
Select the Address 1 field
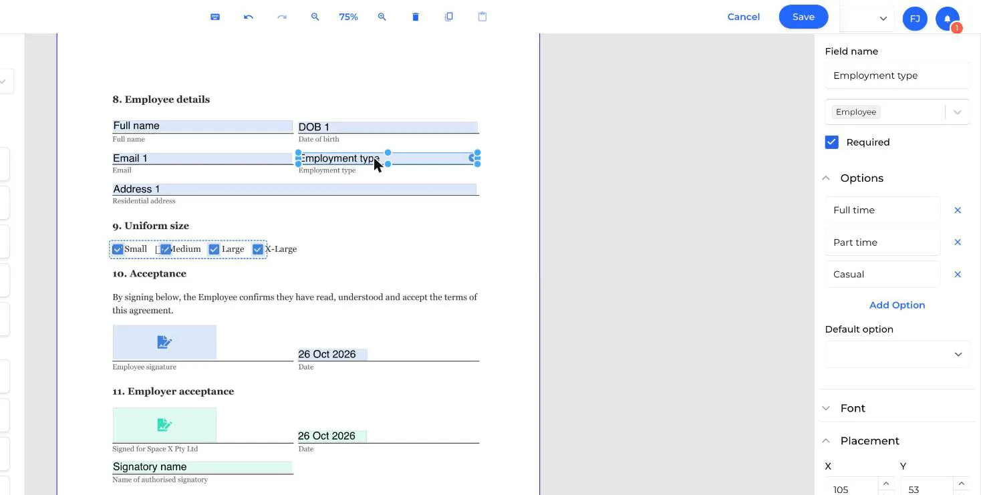(x=295, y=189)
